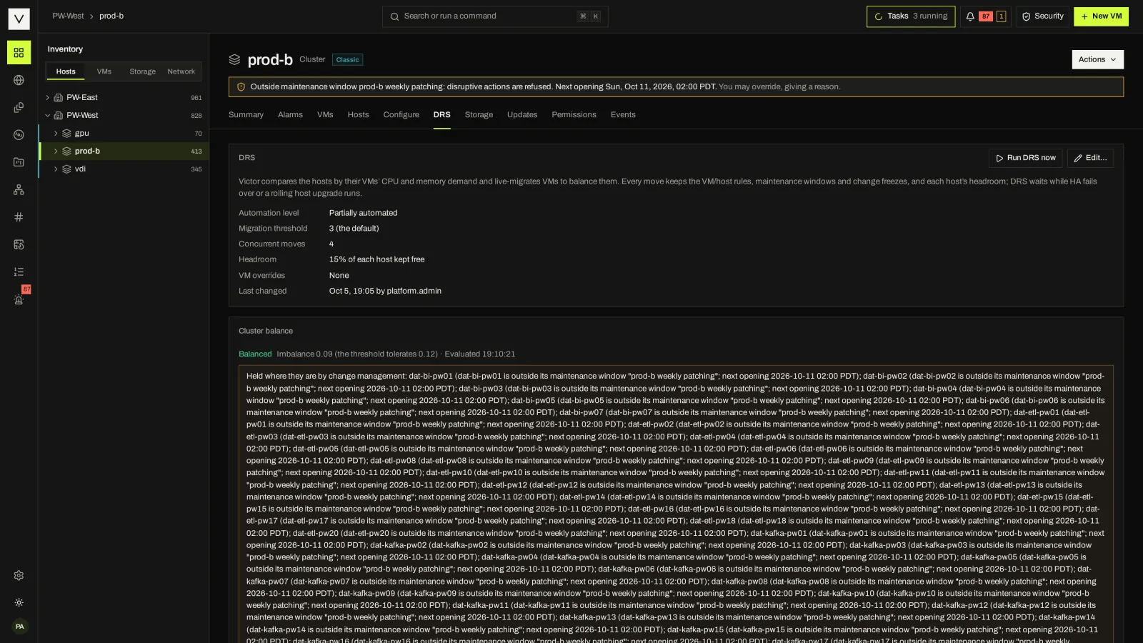Click Run DRS now button
1143x643 pixels.
1025,158
